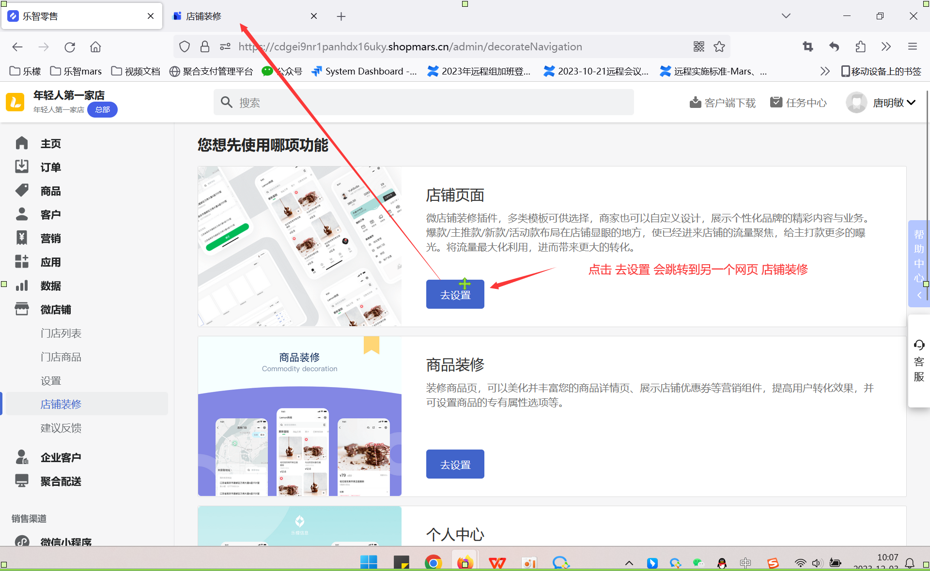Show hidden system tray icons
Viewport: 930px width, 571px height.
(x=629, y=563)
